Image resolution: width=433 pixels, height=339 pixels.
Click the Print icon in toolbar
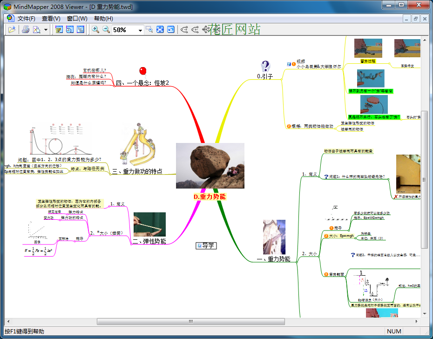click(x=26, y=30)
